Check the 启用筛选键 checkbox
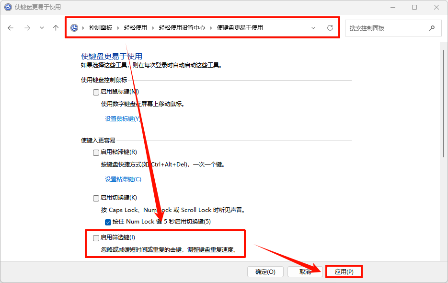The height and width of the screenshot is (283, 448). click(96, 238)
